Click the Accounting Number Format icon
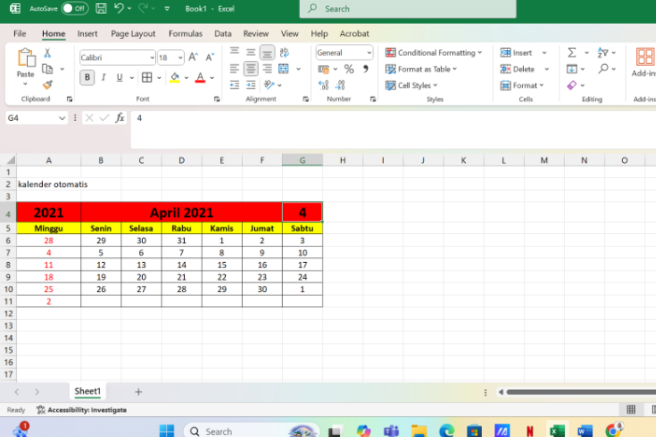 pyautogui.click(x=324, y=69)
